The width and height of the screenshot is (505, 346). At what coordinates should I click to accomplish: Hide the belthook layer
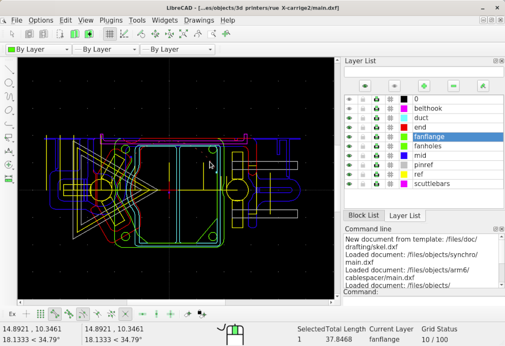(x=349, y=108)
